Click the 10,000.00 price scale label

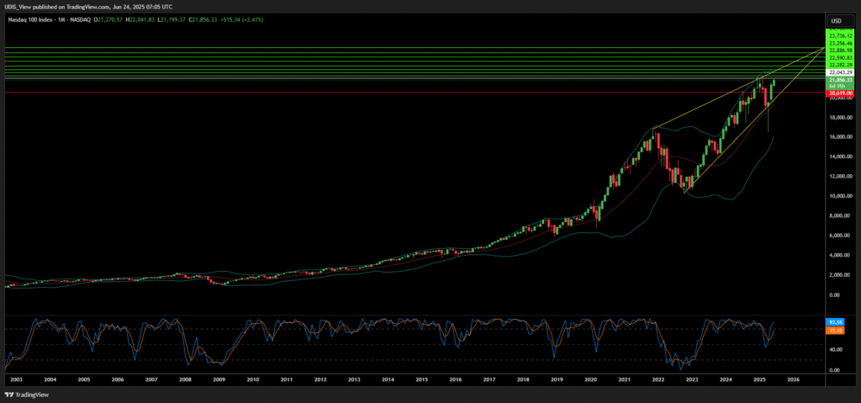pyautogui.click(x=838, y=196)
